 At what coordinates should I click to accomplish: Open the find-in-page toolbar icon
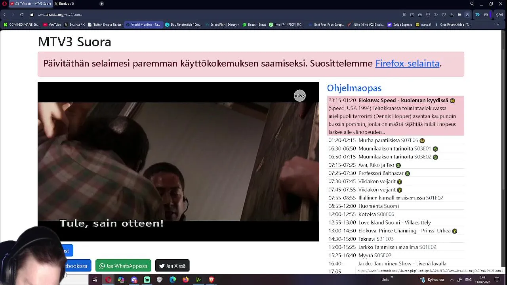click(x=404, y=15)
